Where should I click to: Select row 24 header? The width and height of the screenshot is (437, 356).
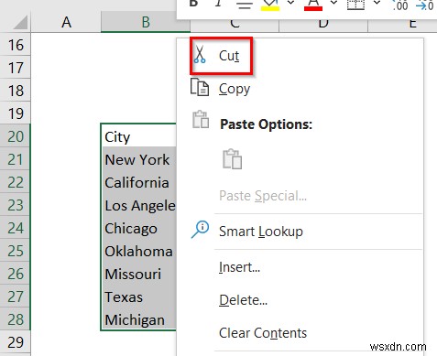coord(16,228)
